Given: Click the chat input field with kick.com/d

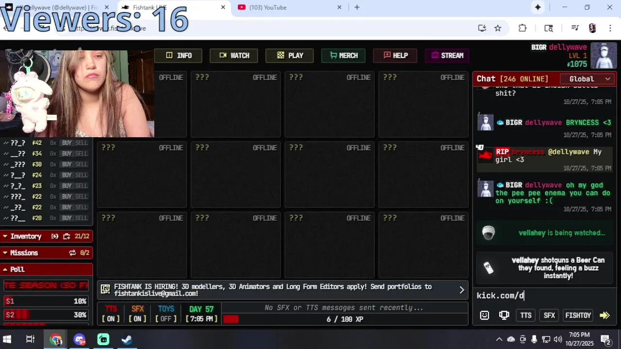Looking at the screenshot, I should tap(543, 295).
